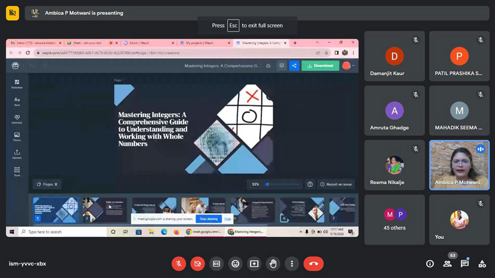This screenshot has width=495, height=278.
Task: Select MAHADIK SEEMA participant tile
Action: pos(459,111)
